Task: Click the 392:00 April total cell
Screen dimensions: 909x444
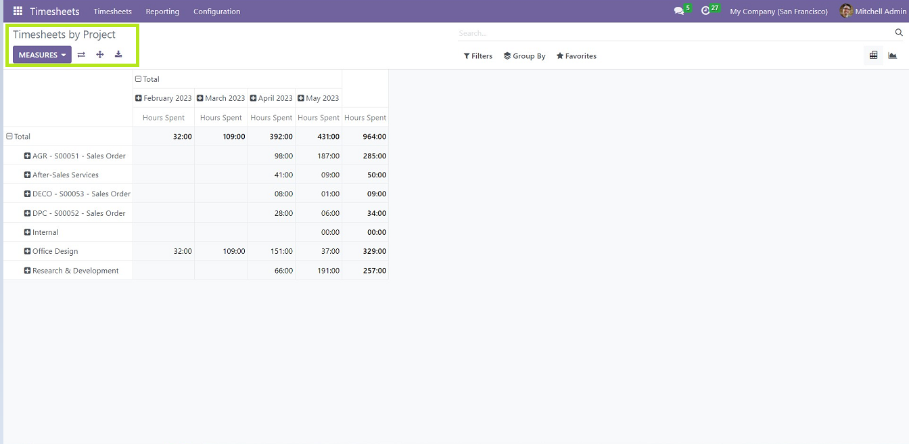Action: (x=271, y=136)
